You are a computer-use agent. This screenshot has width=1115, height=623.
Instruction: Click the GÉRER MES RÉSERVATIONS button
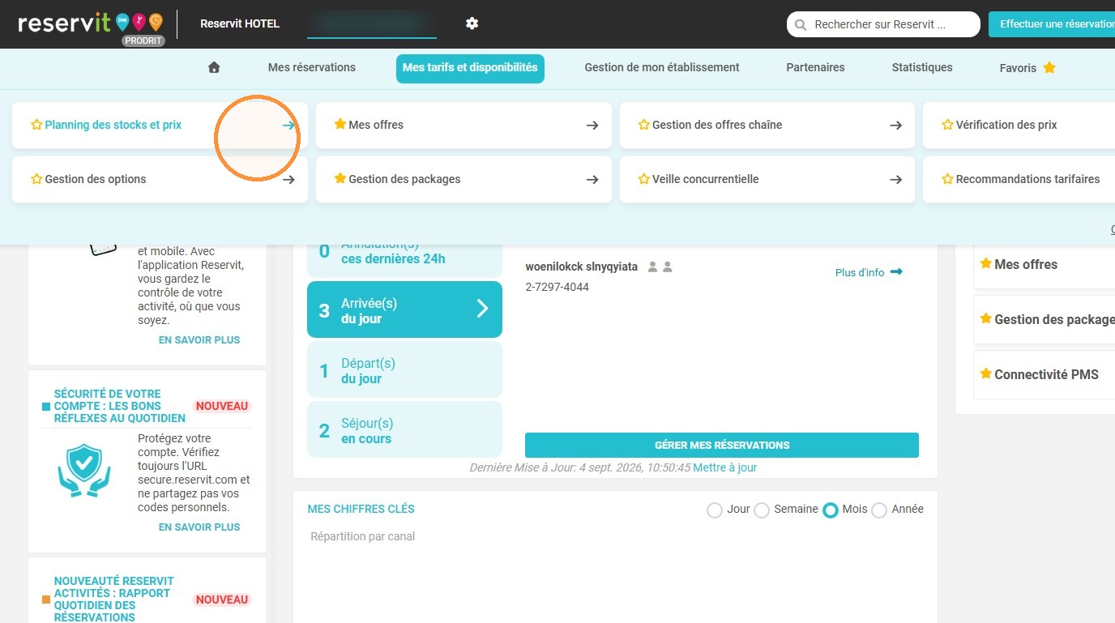pos(722,445)
